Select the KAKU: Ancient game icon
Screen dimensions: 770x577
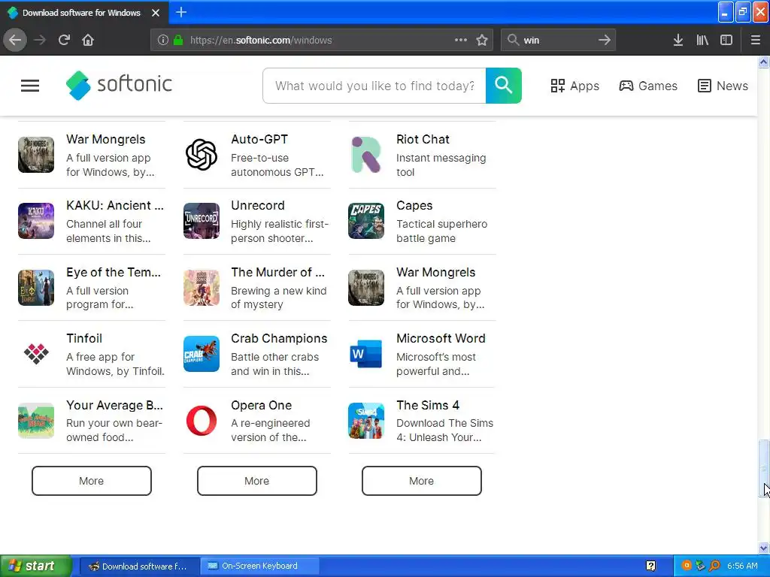tap(36, 222)
